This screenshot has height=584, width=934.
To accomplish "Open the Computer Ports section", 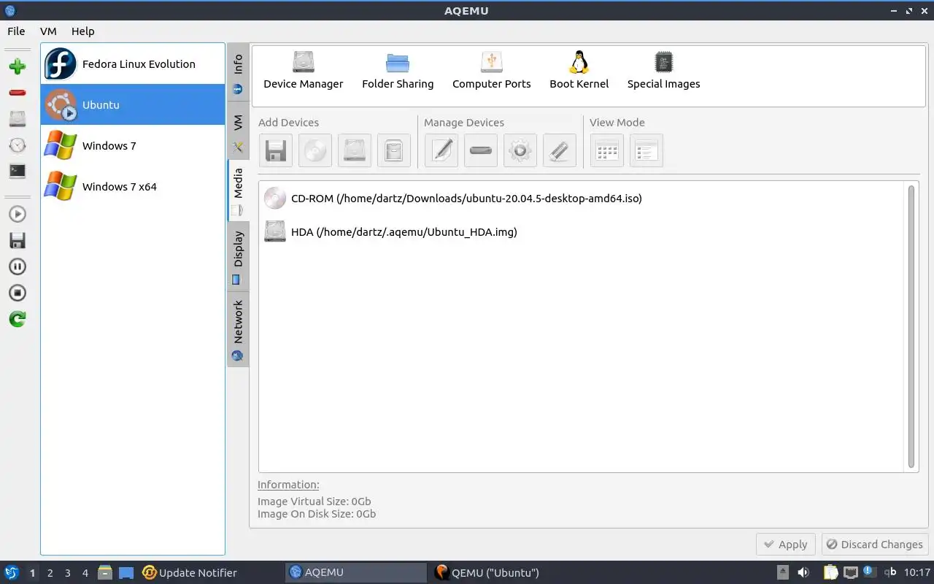I will tap(492, 71).
